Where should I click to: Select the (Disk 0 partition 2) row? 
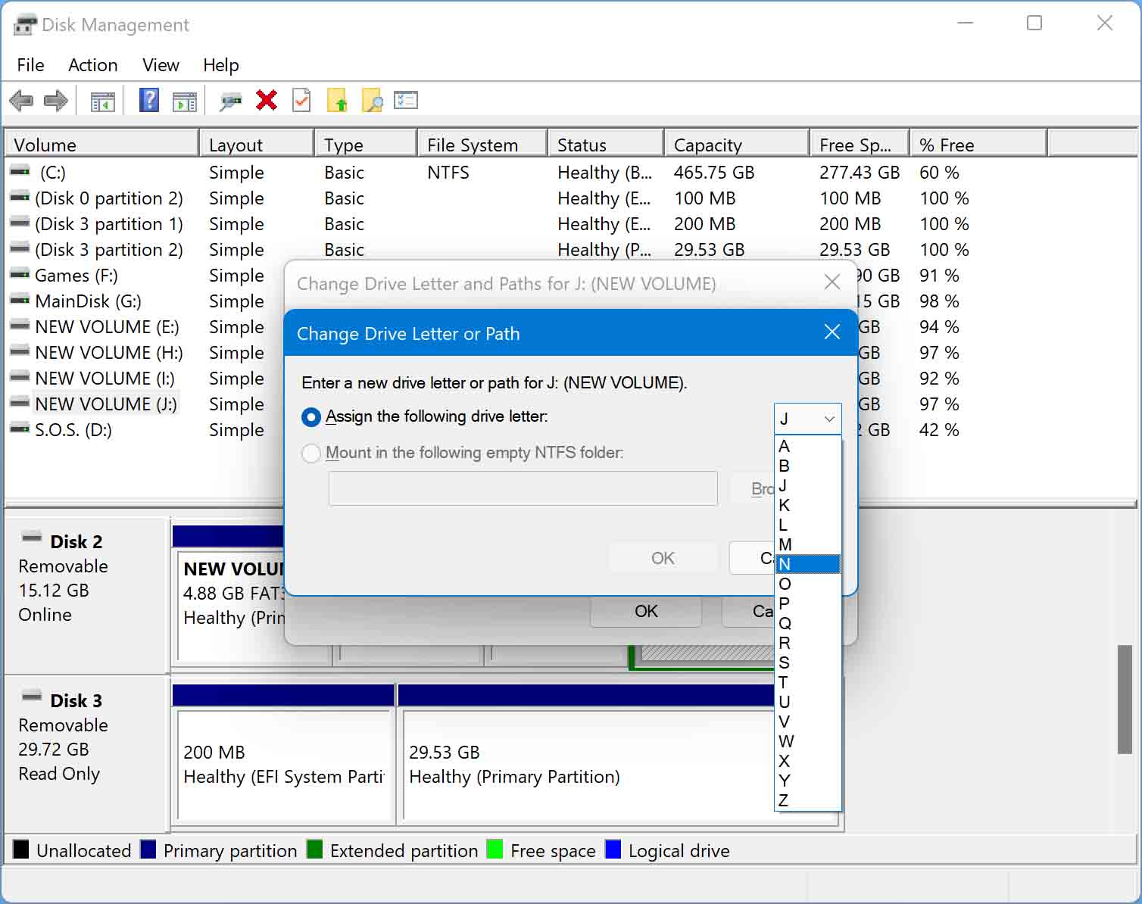pyautogui.click(x=109, y=198)
